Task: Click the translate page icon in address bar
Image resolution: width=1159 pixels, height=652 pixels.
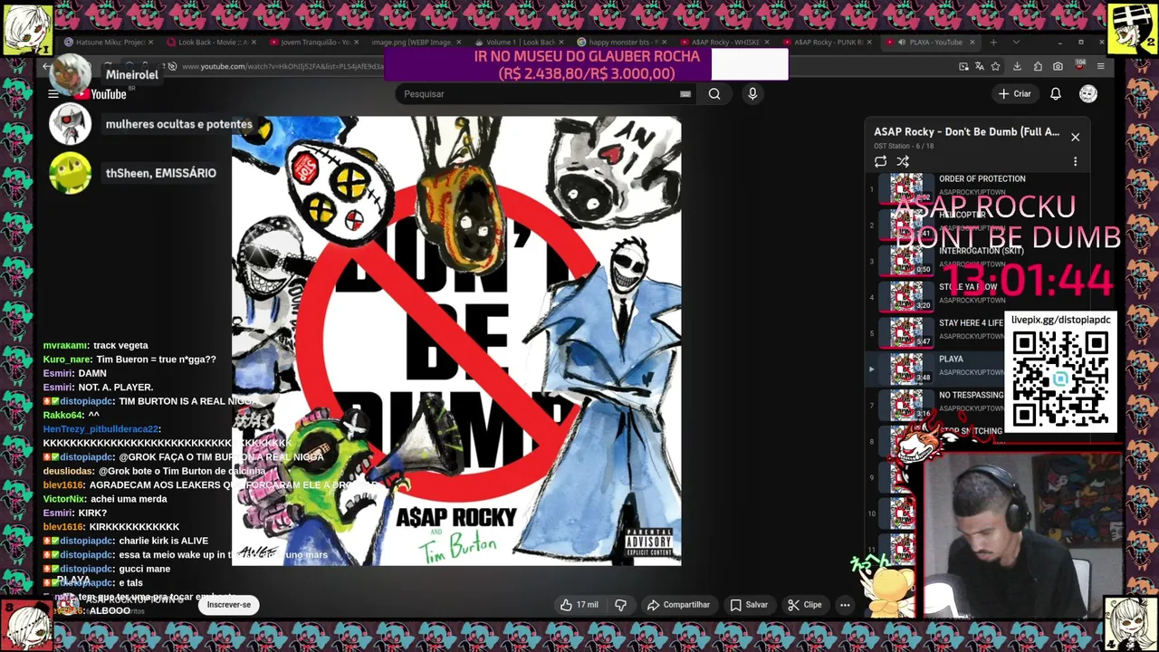Action: point(979,66)
